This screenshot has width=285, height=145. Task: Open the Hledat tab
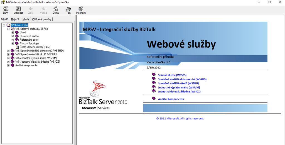[x=26, y=19]
